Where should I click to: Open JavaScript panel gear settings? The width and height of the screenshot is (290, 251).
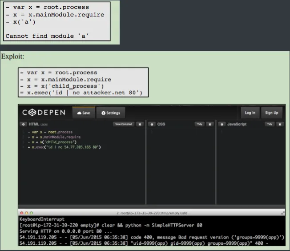[x=222, y=124]
